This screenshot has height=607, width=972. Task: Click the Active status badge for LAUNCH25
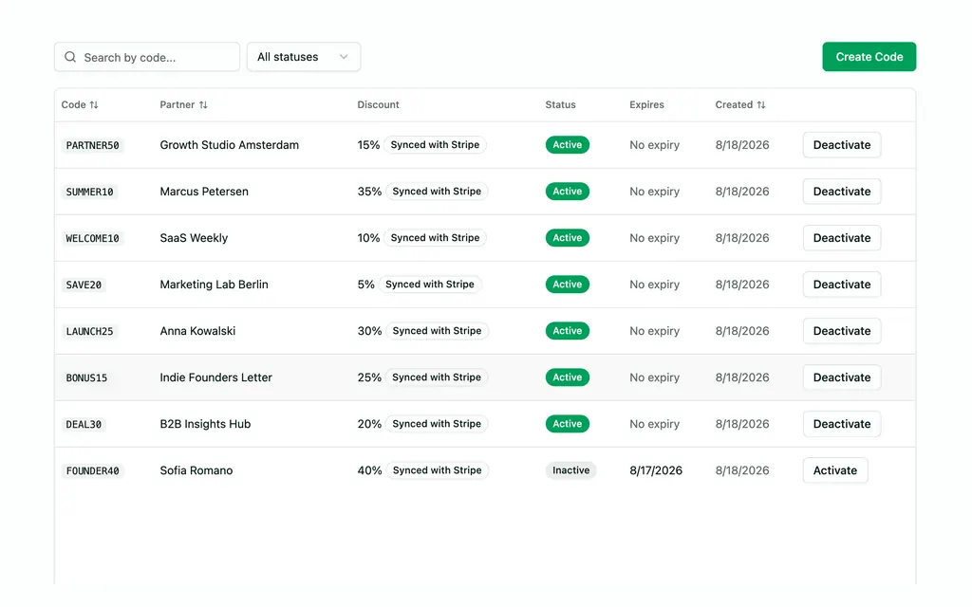[568, 331]
